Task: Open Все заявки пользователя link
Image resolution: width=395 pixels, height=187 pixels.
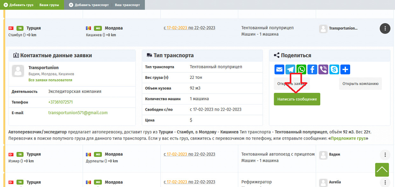Action: click(50, 80)
